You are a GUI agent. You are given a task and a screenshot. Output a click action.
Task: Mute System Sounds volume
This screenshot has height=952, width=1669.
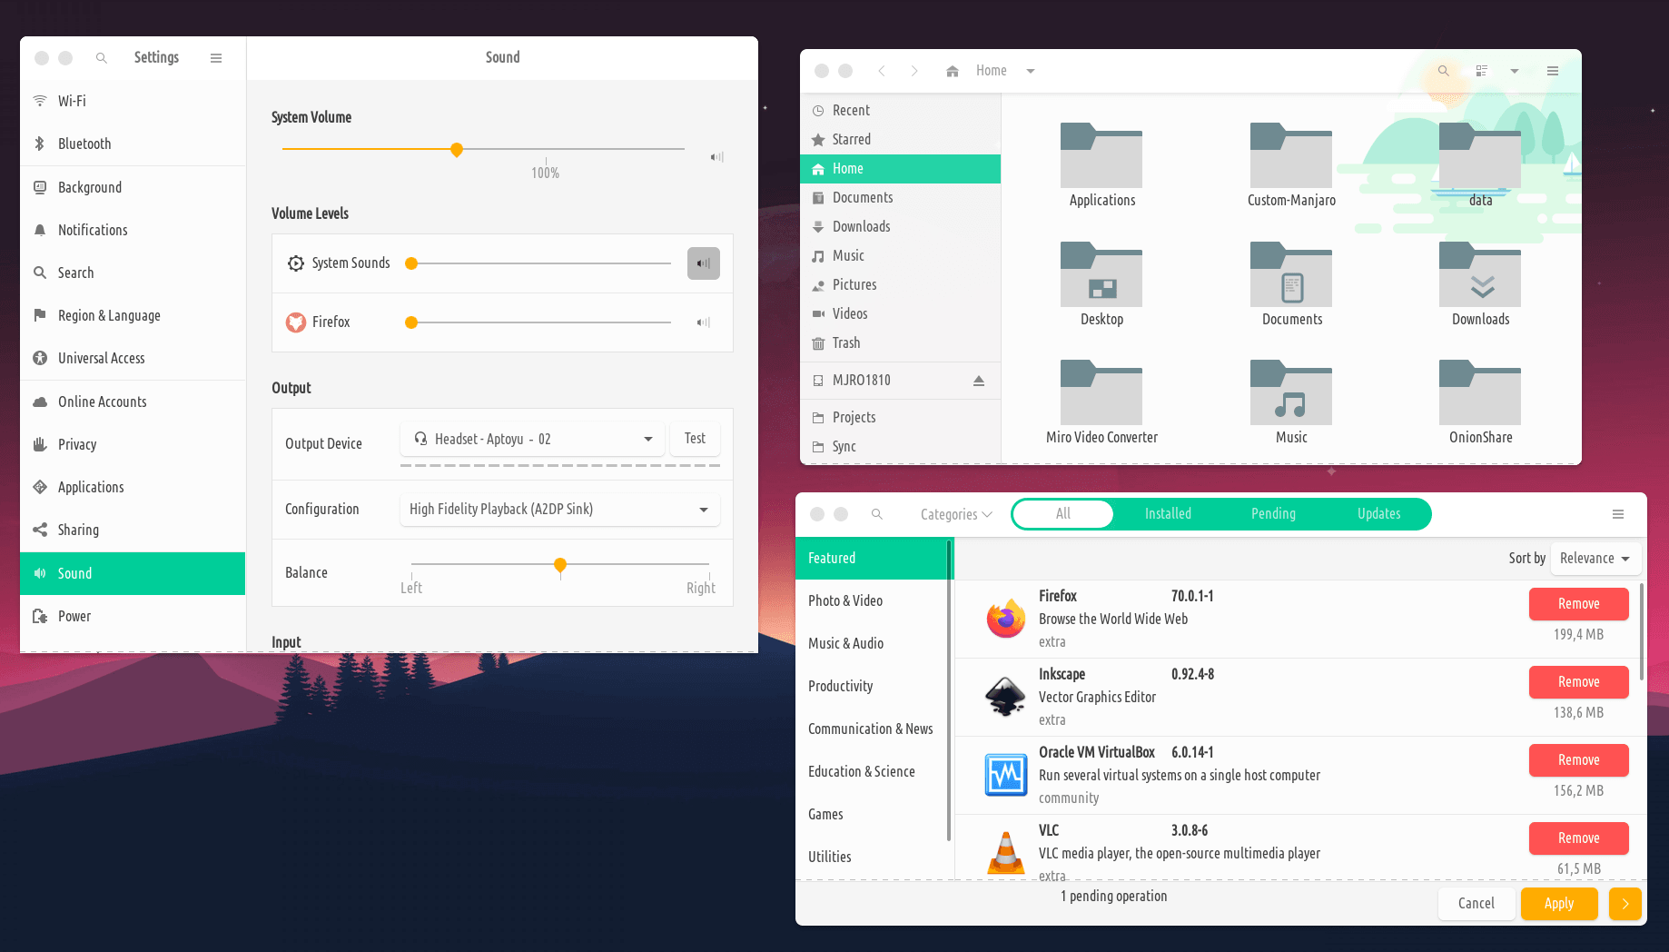[x=703, y=263]
